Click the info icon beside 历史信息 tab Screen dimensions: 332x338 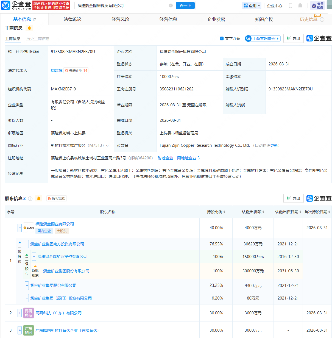pos(322,20)
